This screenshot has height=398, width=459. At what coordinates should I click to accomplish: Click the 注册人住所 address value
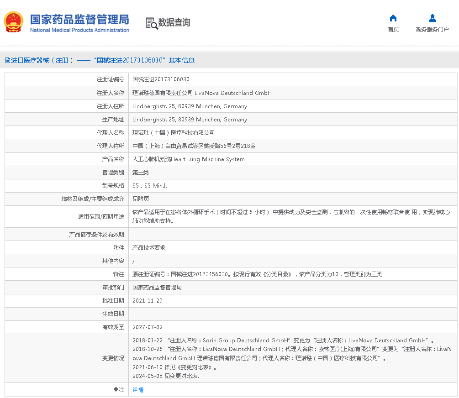coord(190,106)
